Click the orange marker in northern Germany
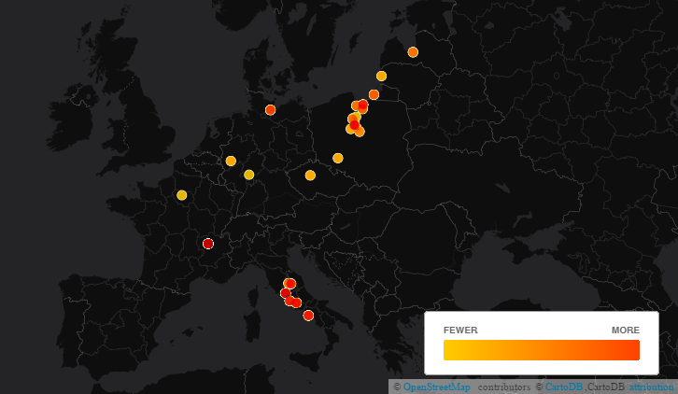Screen dimensions: 678x394 point(270,110)
